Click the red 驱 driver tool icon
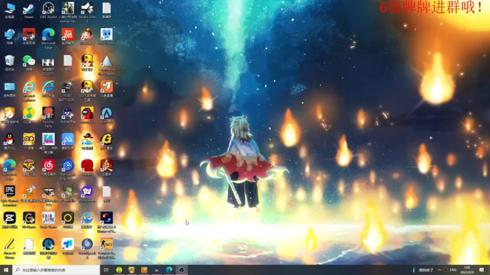This screenshot has width=490, height=275. point(67,37)
